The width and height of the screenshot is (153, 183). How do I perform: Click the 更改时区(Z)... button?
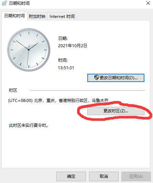[x=116, y=111]
